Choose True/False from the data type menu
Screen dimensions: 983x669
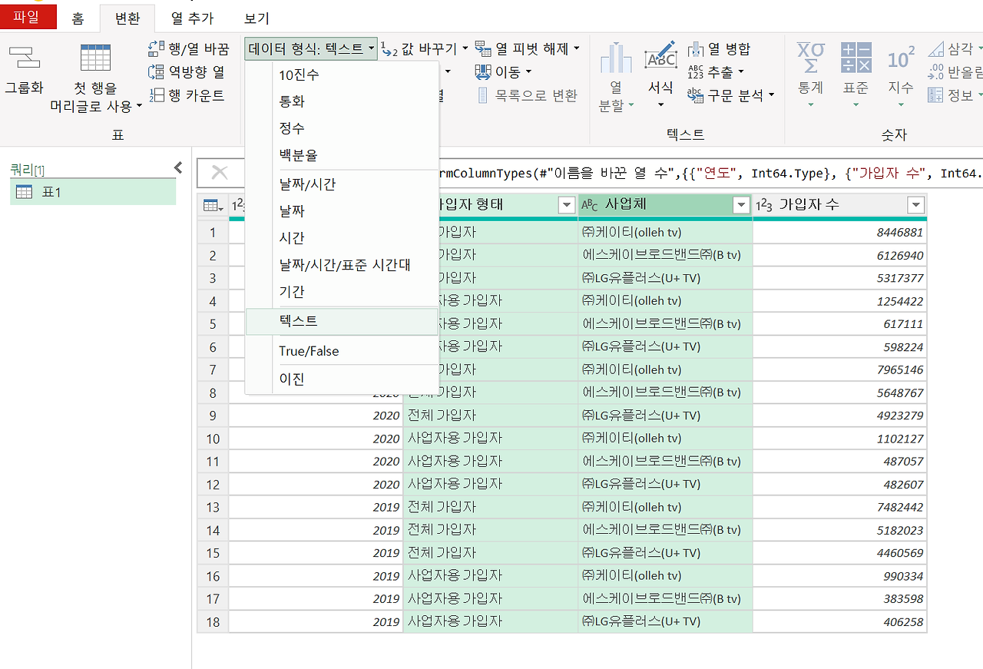342,351
